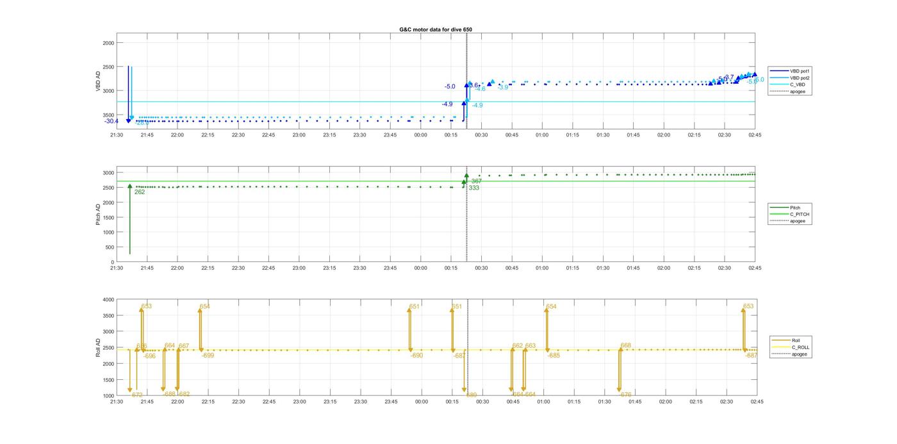Click the cyan "-3.9" VBD label
The height and width of the screenshot is (444, 897).
pos(503,87)
